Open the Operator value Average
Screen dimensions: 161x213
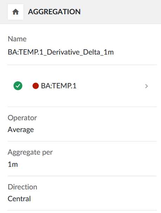[x=21, y=130]
